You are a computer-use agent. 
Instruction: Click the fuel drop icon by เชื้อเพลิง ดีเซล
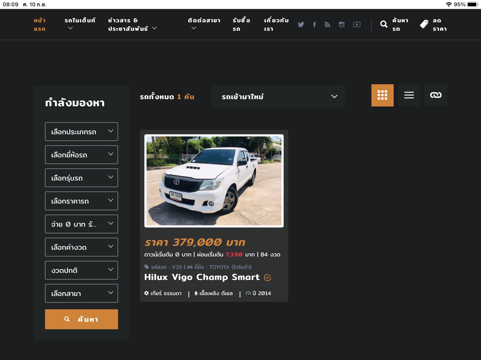click(196, 293)
